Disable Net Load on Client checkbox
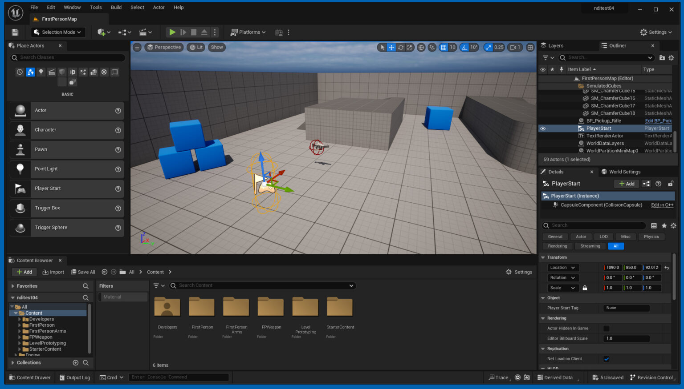This screenshot has height=389, width=684. 607,359
